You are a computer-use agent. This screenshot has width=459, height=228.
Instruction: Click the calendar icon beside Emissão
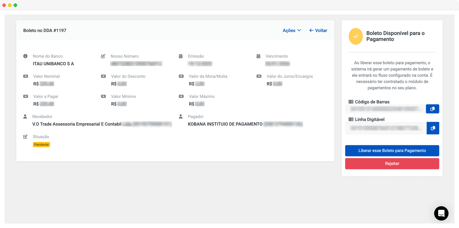click(x=181, y=56)
